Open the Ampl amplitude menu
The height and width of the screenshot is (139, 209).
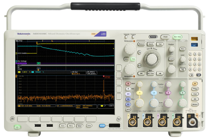[195, 94]
